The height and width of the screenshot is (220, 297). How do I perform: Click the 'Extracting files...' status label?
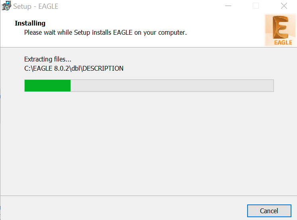47,59
